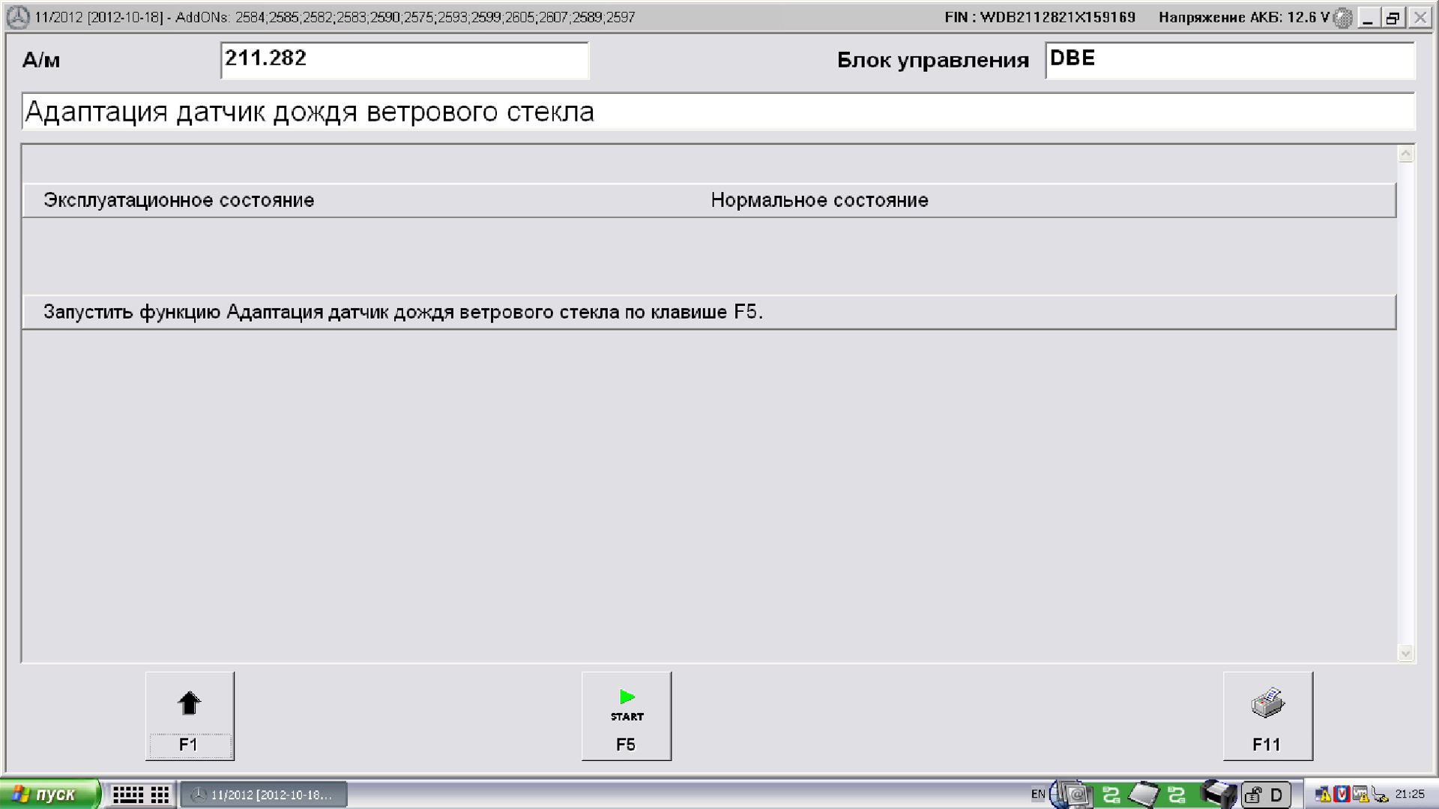The width and height of the screenshot is (1439, 809).
Task: Click the tablet diagnostic device icon
Action: tap(1144, 795)
